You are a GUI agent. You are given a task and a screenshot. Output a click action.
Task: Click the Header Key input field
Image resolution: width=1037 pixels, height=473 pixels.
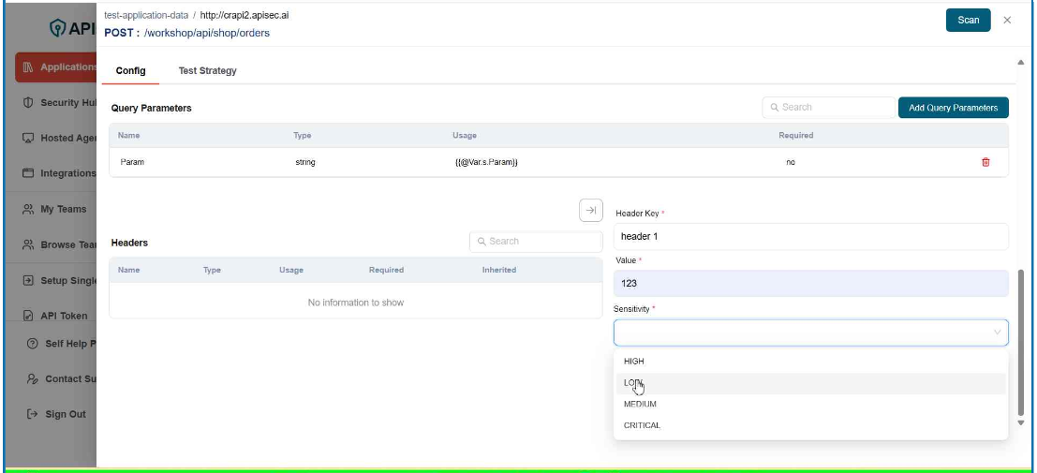[810, 236]
